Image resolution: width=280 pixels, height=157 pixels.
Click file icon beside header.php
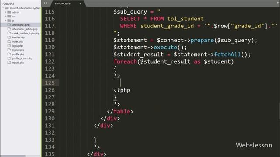pyautogui.click(x=9, y=38)
